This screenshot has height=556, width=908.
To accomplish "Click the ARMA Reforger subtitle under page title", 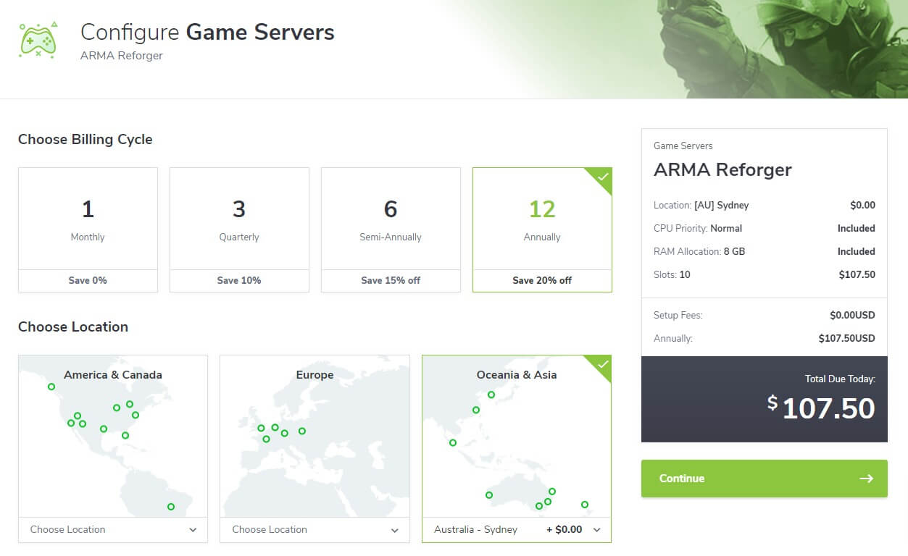I will [122, 56].
